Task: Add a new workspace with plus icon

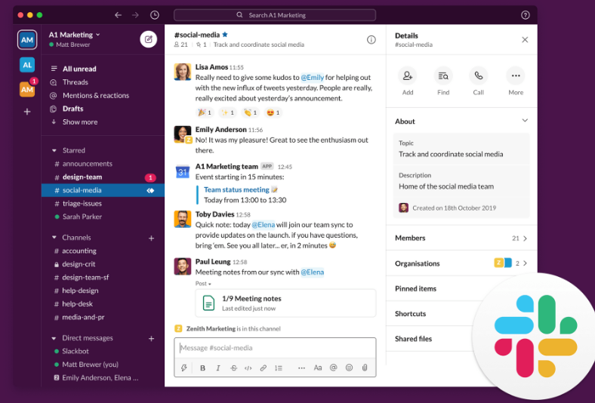Action: [27, 112]
